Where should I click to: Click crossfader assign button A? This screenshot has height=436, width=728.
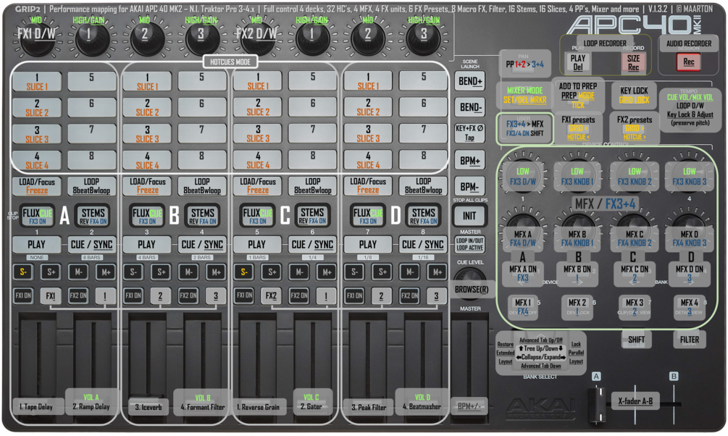pyautogui.click(x=596, y=376)
